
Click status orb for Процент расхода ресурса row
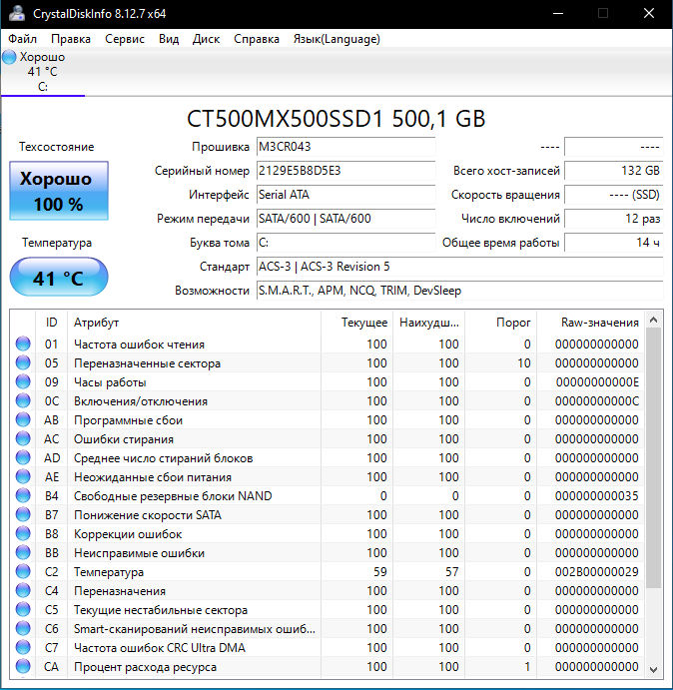pyautogui.click(x=23, y=666)
